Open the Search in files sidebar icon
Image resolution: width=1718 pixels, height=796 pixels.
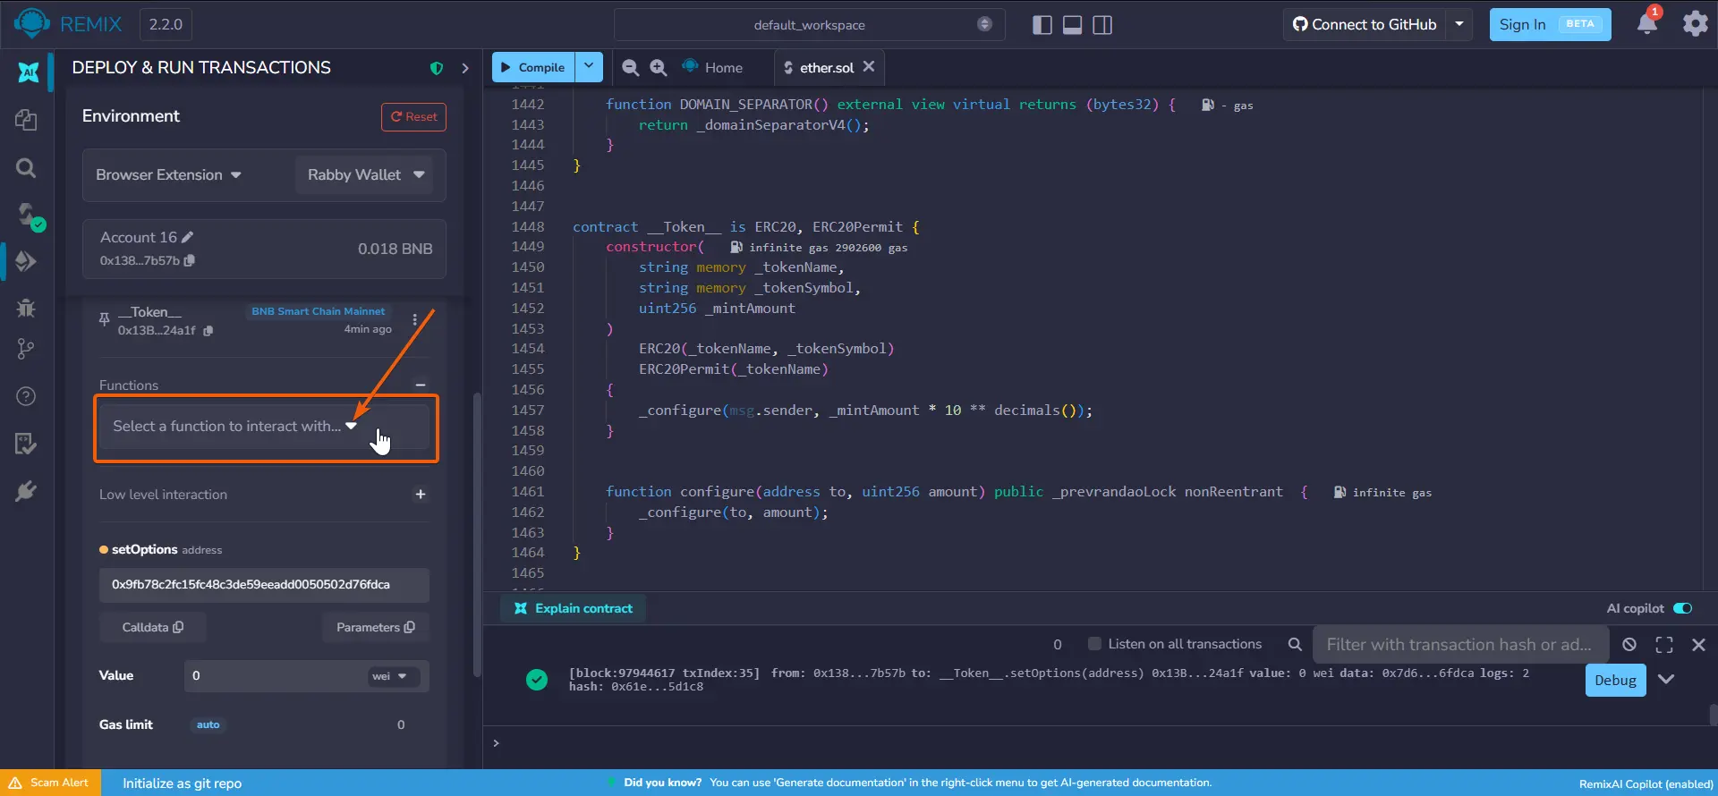pos(26,167)
